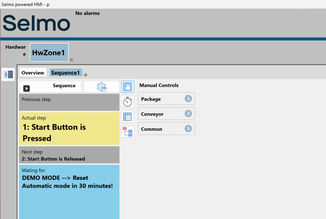Click the sequence play icon
Image resolution: width=326 pixels, height=219 pixels.
[26, 88]
